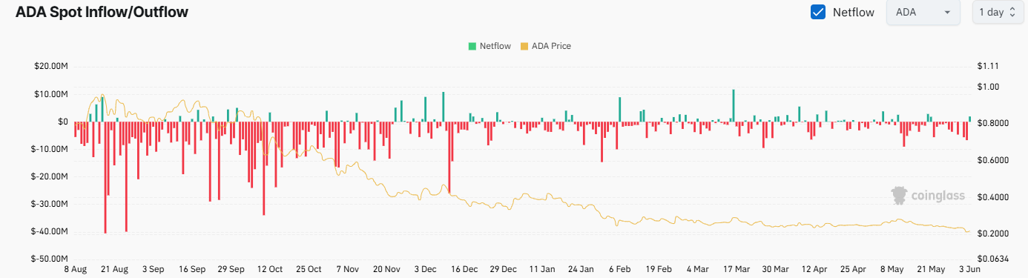This screenshot has width=1028, height=278.
Task: Click the 19 Feb date label
Action: click(x=659, y=269)
